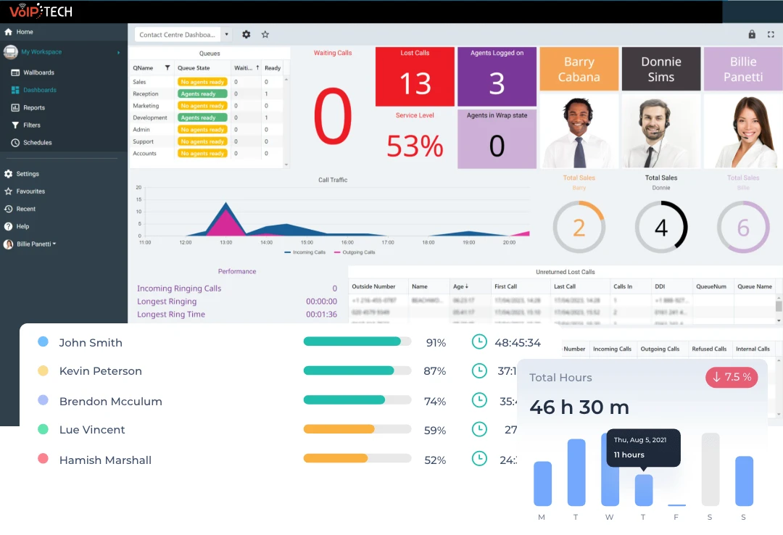Image resolution: width=783 pixels, height=535 pixels.
Task: Select the Dashboards grid icon
Action: click(15, 90)
